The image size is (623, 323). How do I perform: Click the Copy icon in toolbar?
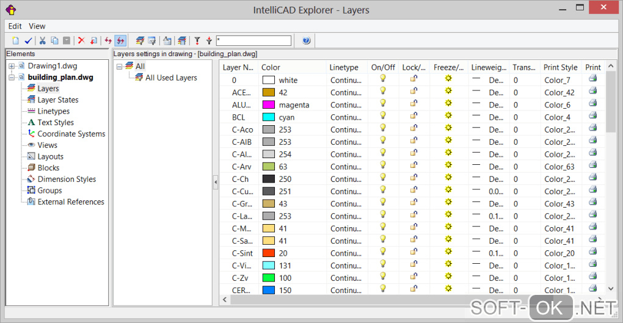54,41
